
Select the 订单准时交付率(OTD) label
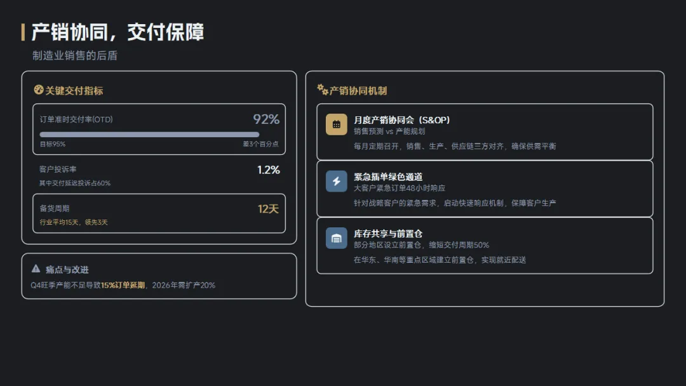pyautogui.click(x=76, y=119)
